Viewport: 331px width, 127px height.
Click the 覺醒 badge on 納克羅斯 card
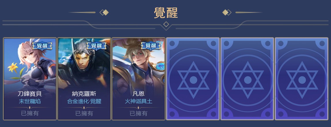(96, 46)
